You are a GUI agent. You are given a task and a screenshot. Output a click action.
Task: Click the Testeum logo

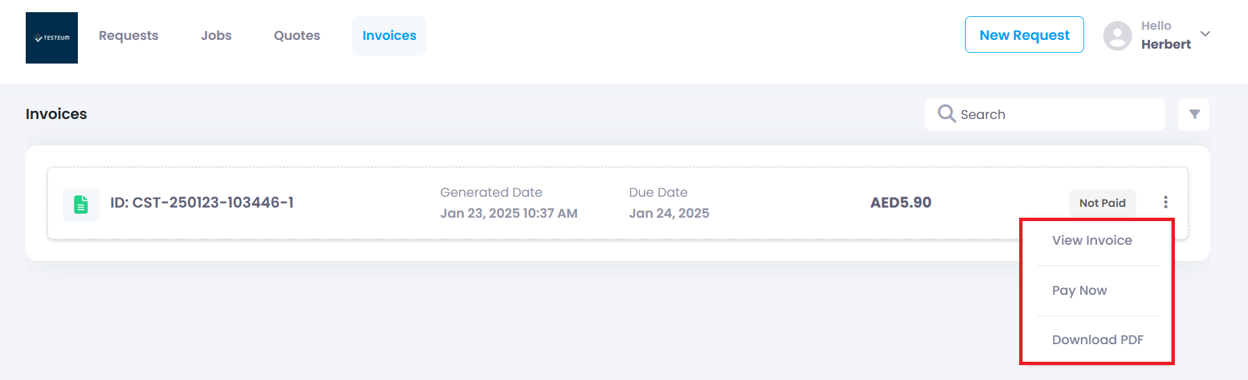tap(51, 38)
